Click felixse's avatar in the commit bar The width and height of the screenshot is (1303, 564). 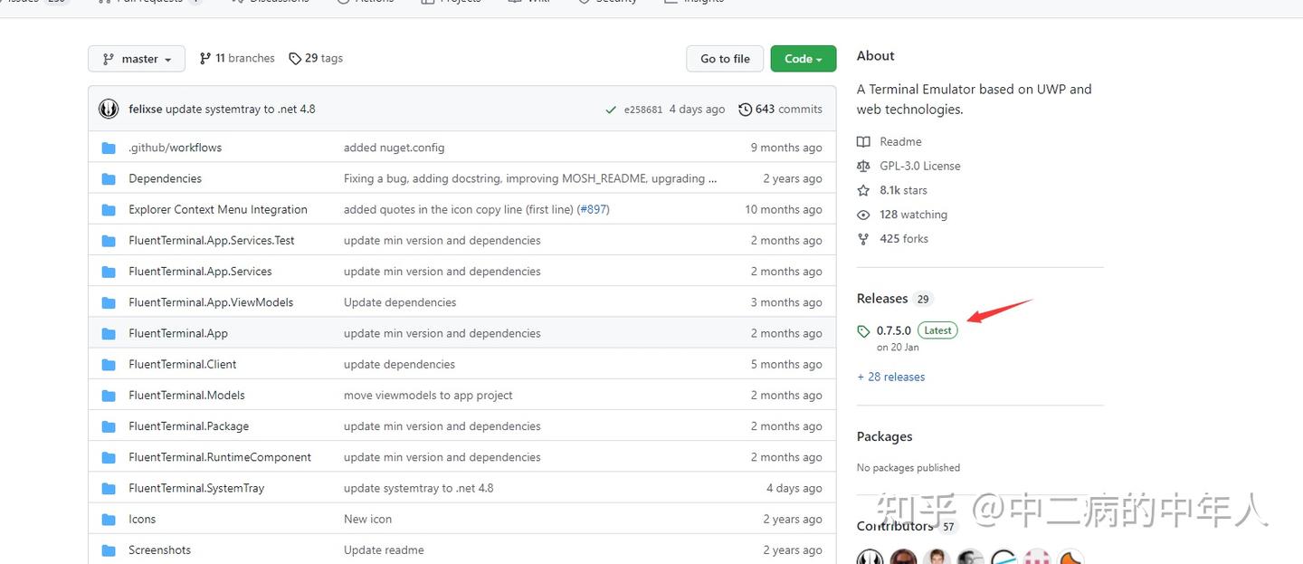[x=109, y=109]
